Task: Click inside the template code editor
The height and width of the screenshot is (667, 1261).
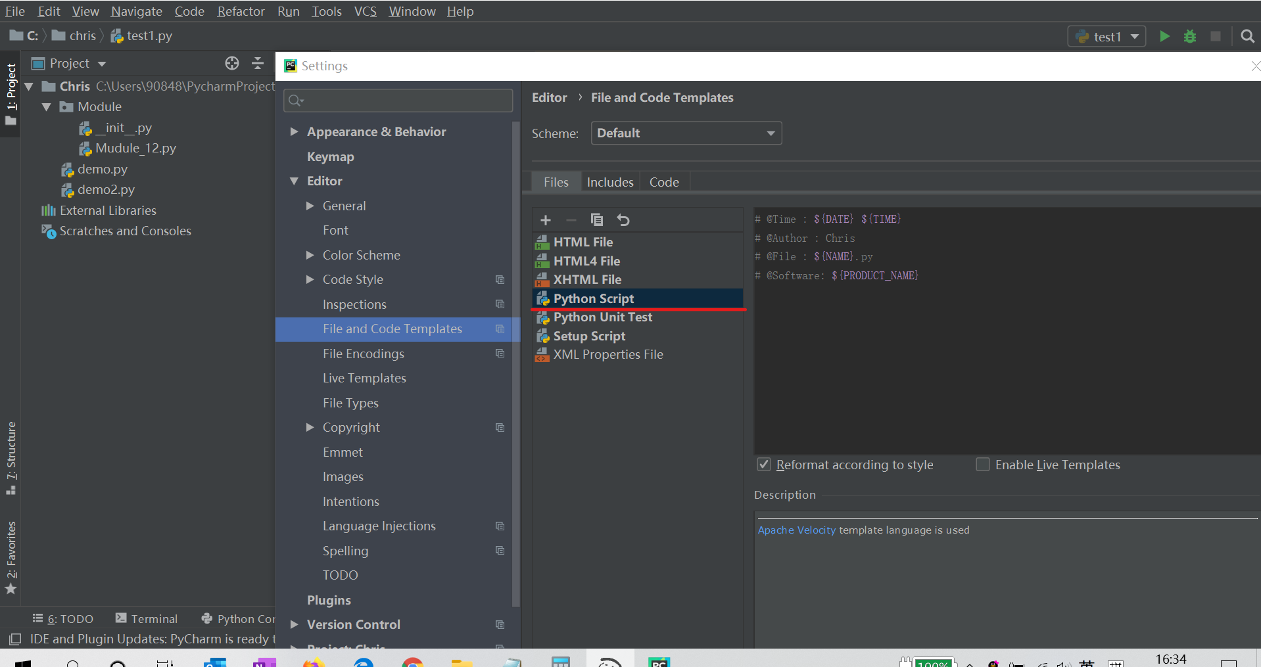Action: tap(1007, 332)
